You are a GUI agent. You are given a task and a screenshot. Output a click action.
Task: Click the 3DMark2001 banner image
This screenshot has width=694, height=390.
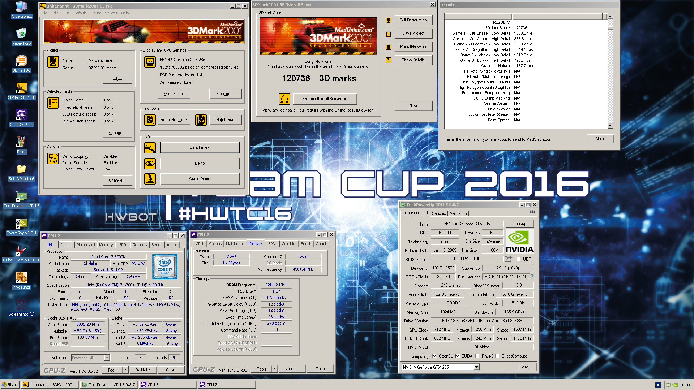click(x=144, y=32)
